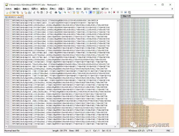Image resolution: width=179 pixels, height=136 pixels.
Task: Open the 编辑(E) menu
Action: point(17,9)
